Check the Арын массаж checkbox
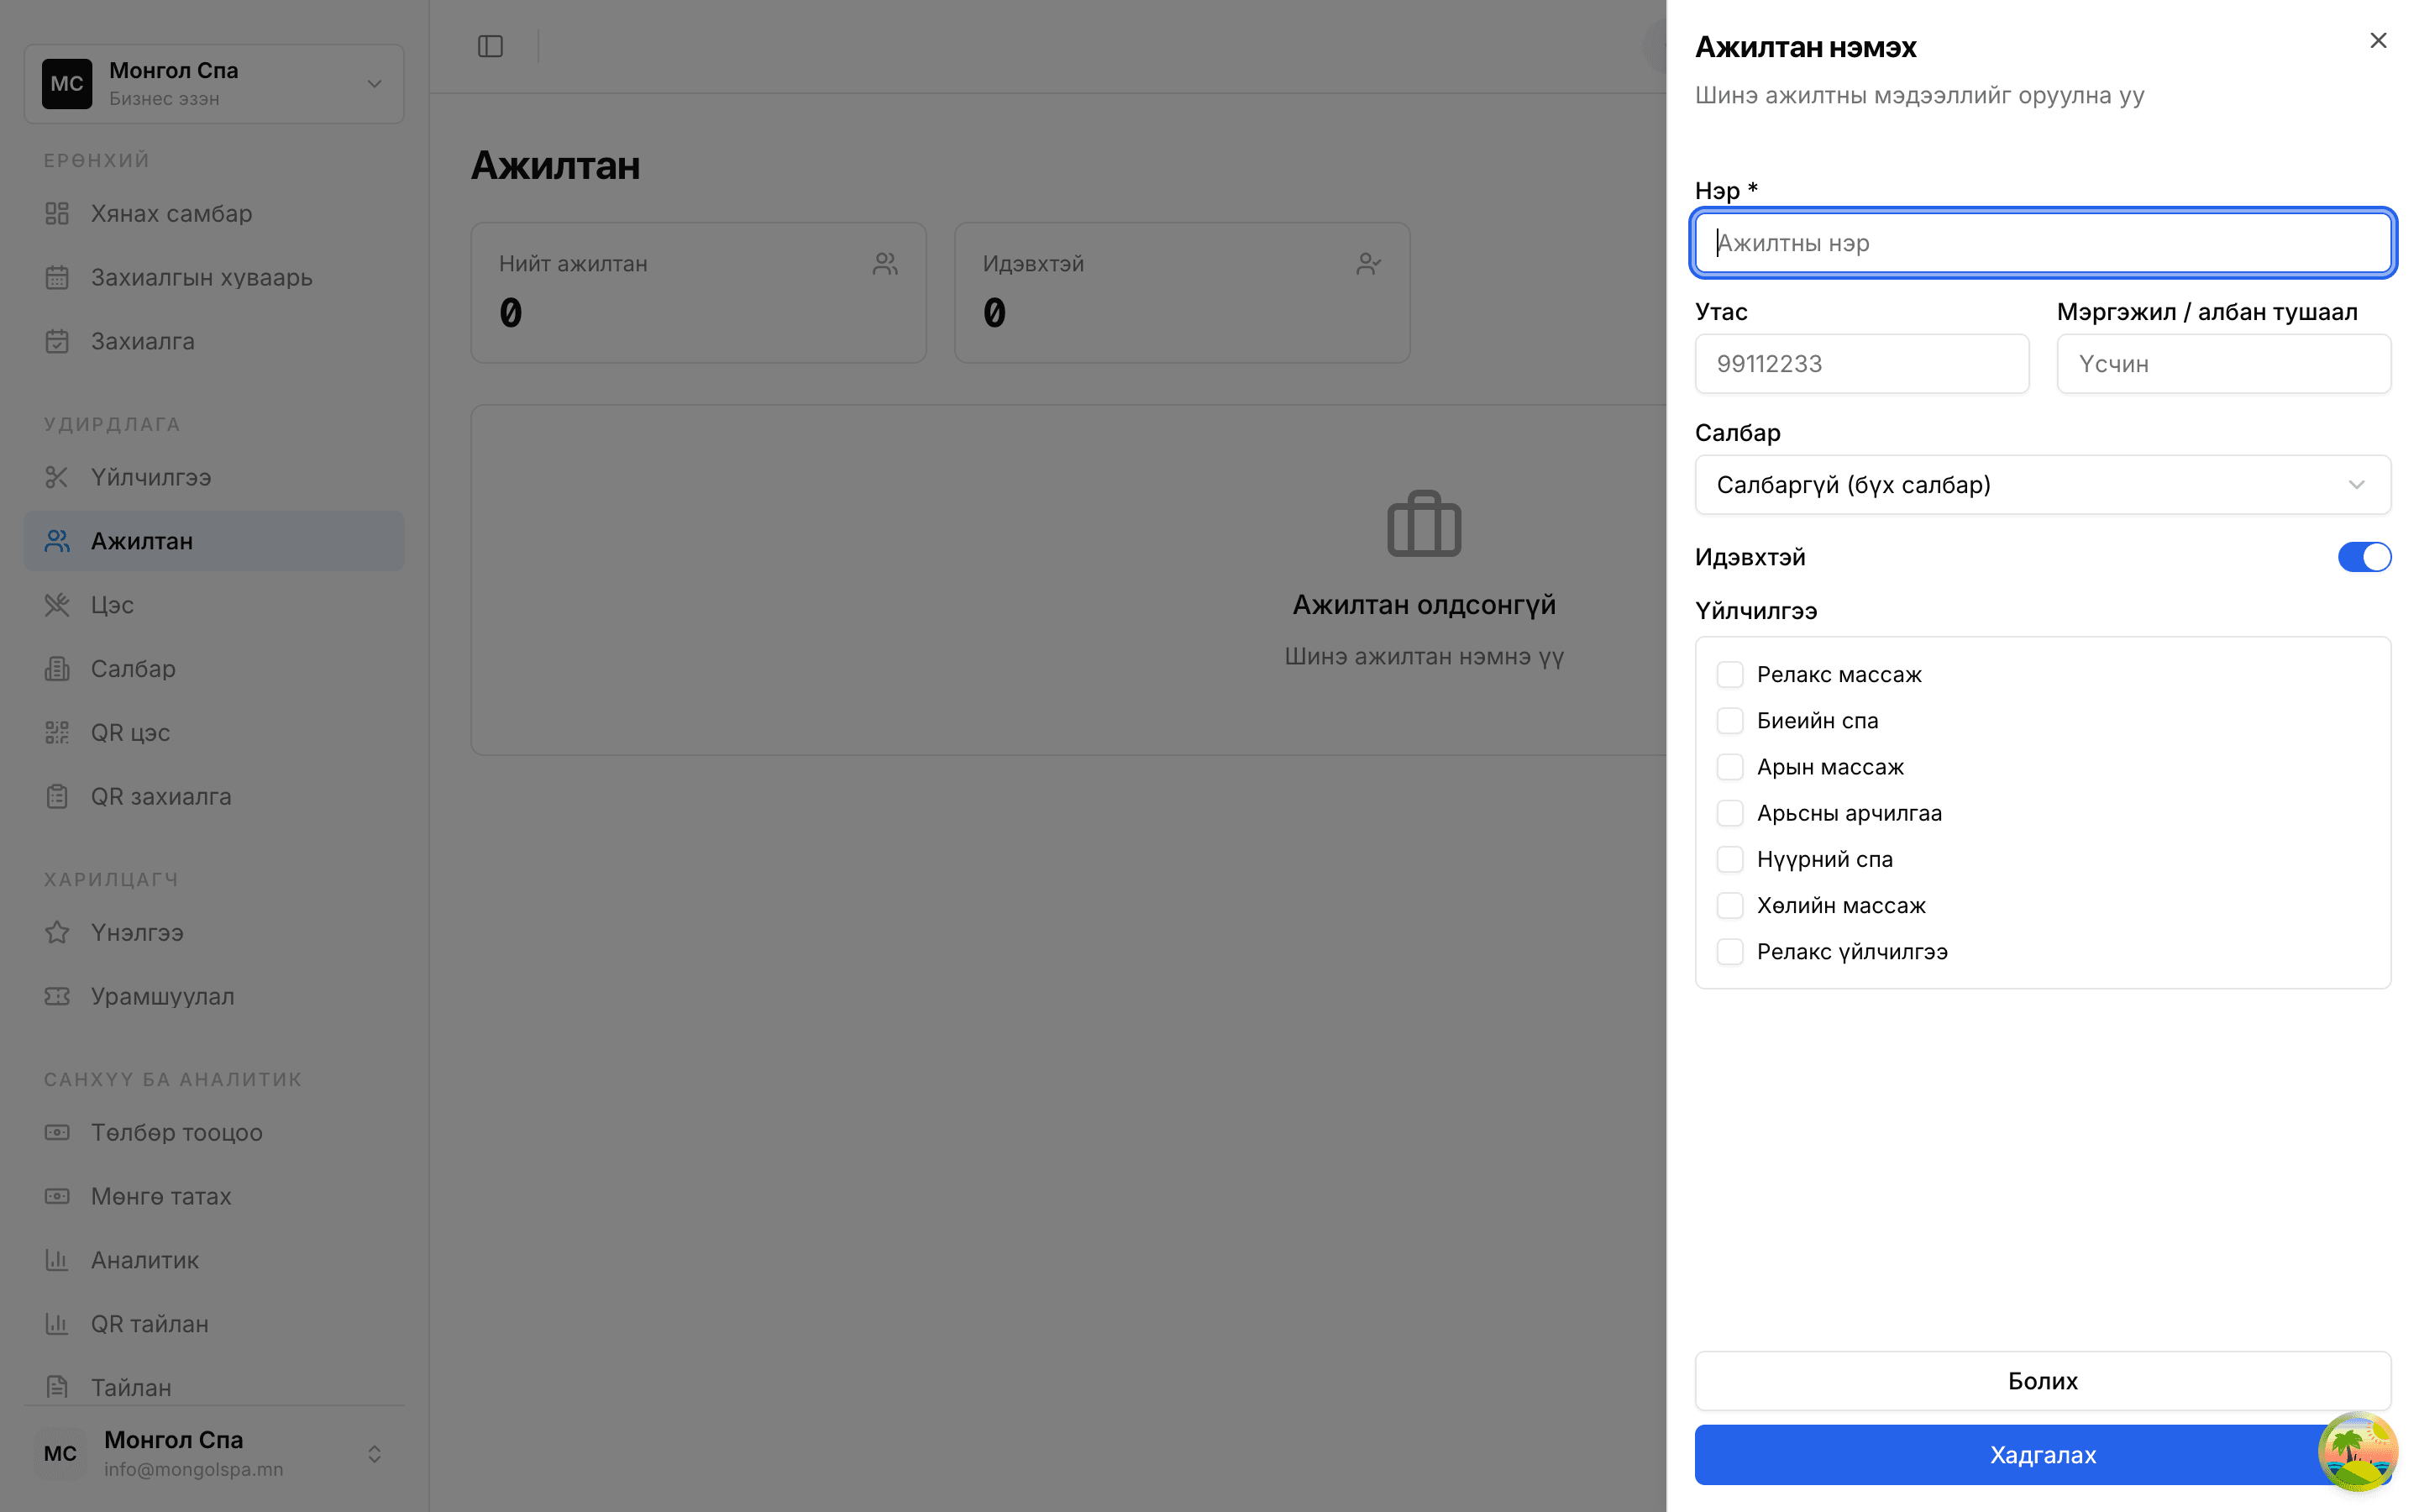The height and width of the screenshot is (1512, 2419). (1729, 767)
